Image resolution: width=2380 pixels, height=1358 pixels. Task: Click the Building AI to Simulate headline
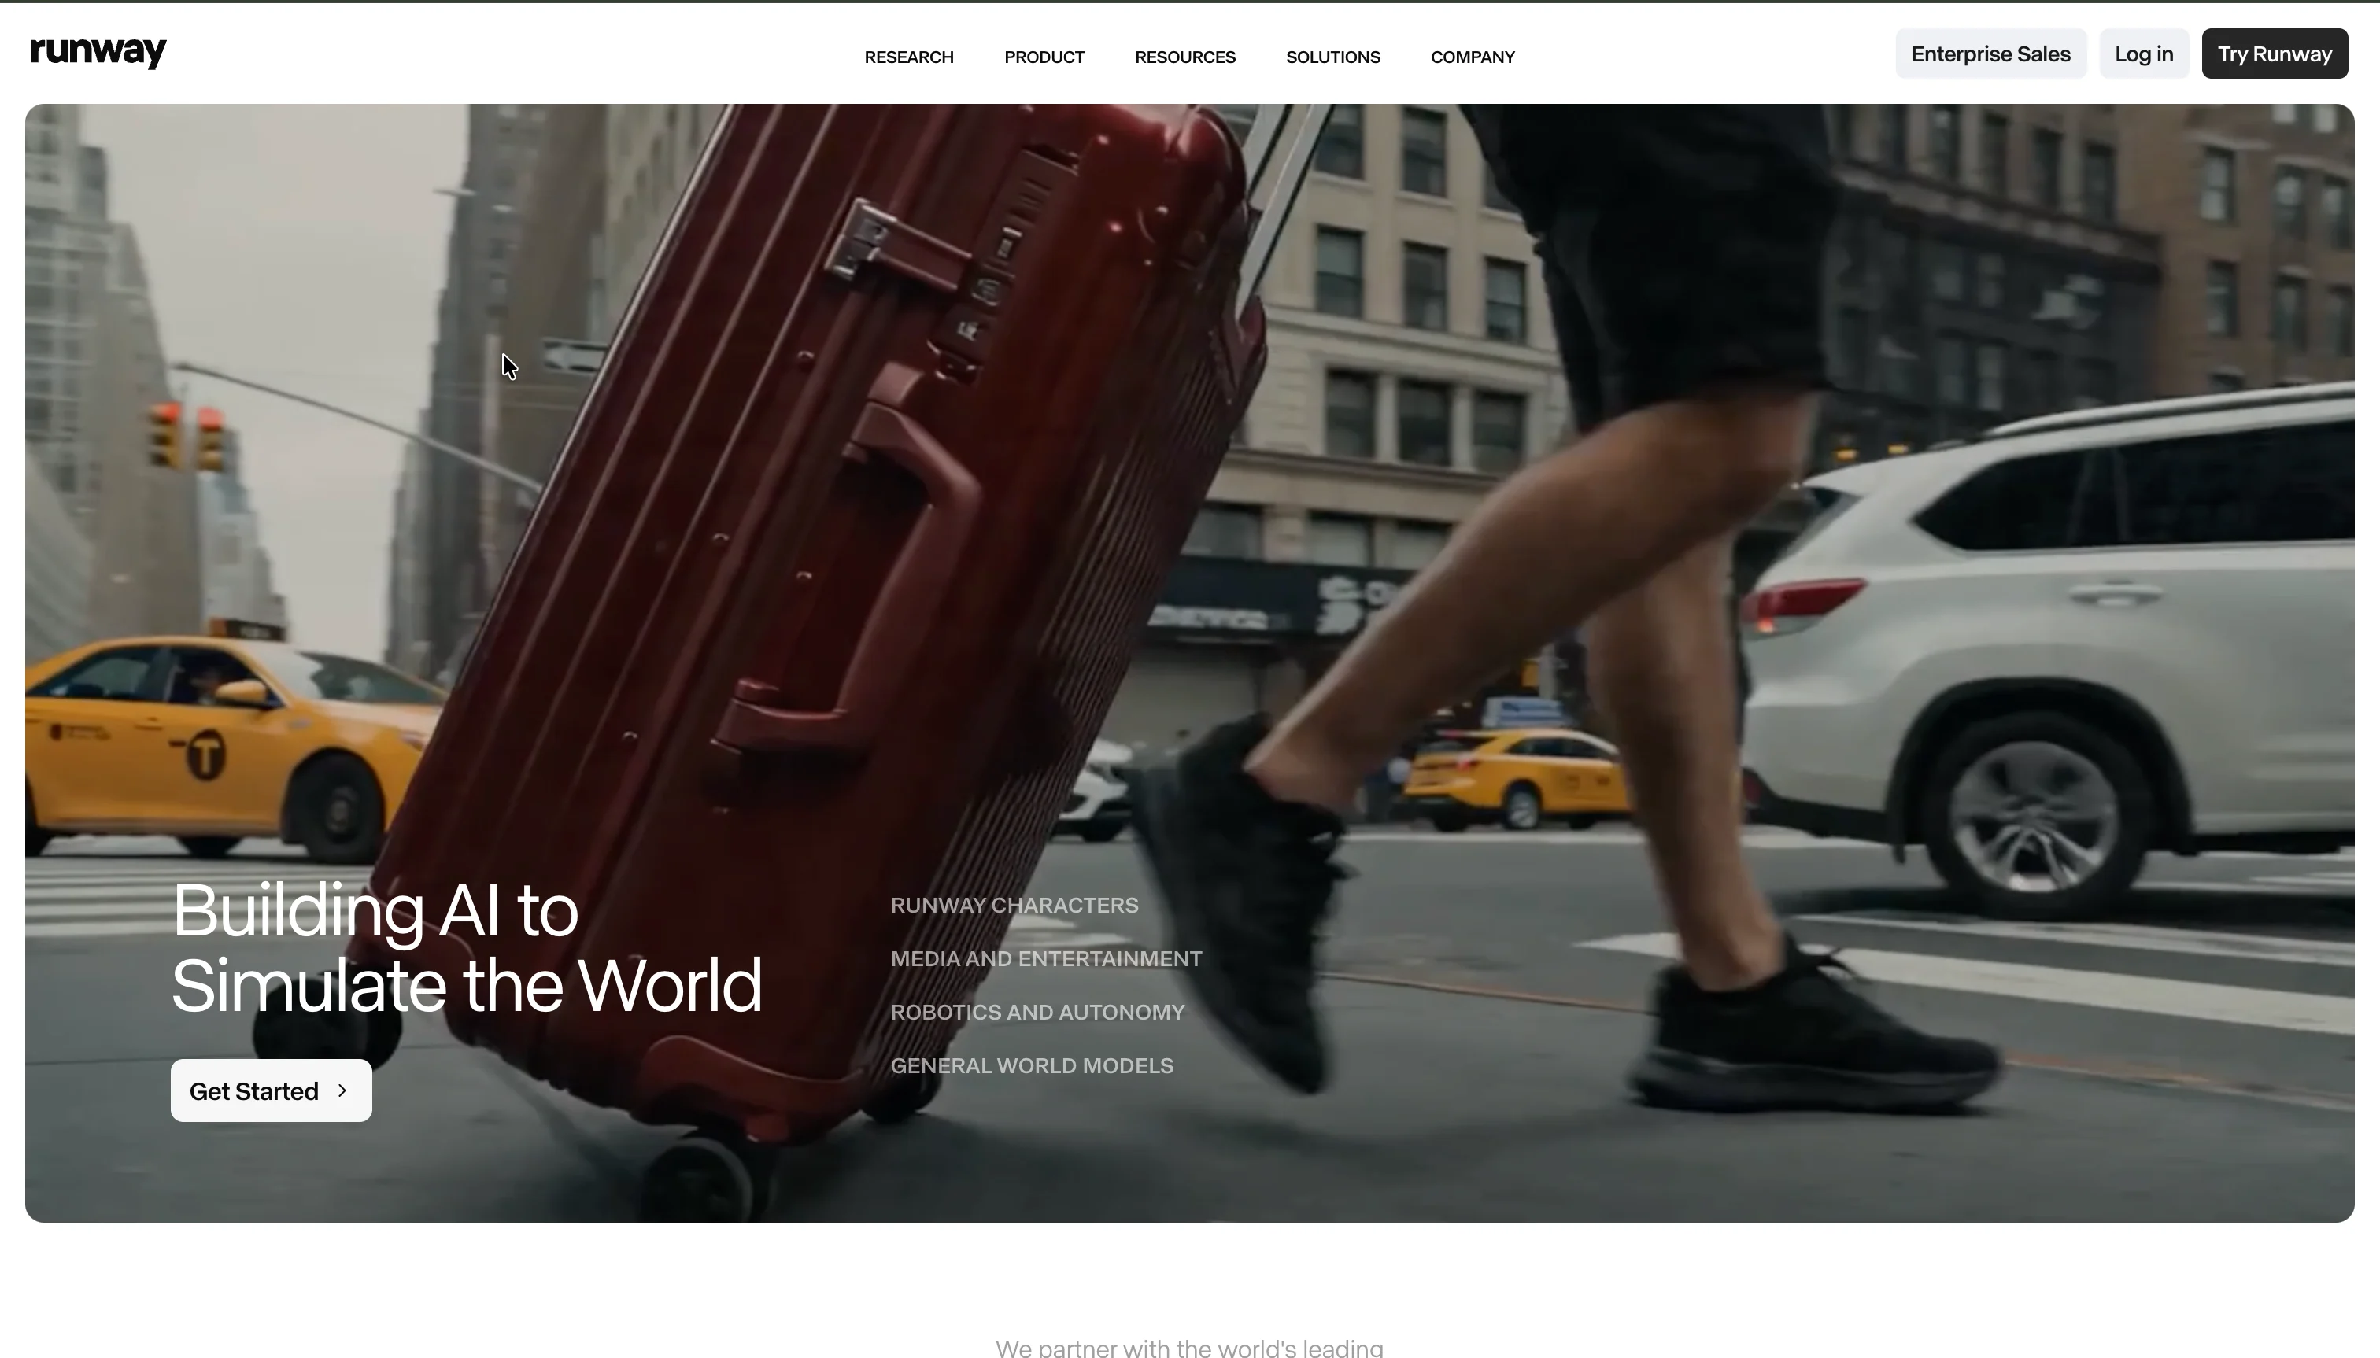pos(467,947)
